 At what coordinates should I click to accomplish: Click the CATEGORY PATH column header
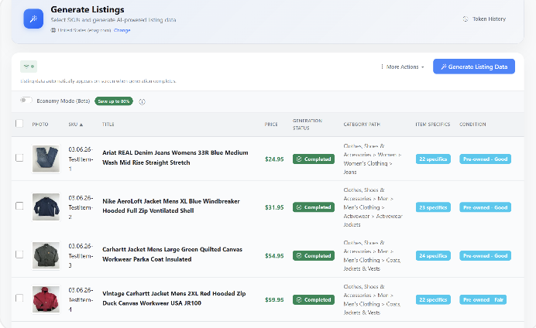point(362,125)
